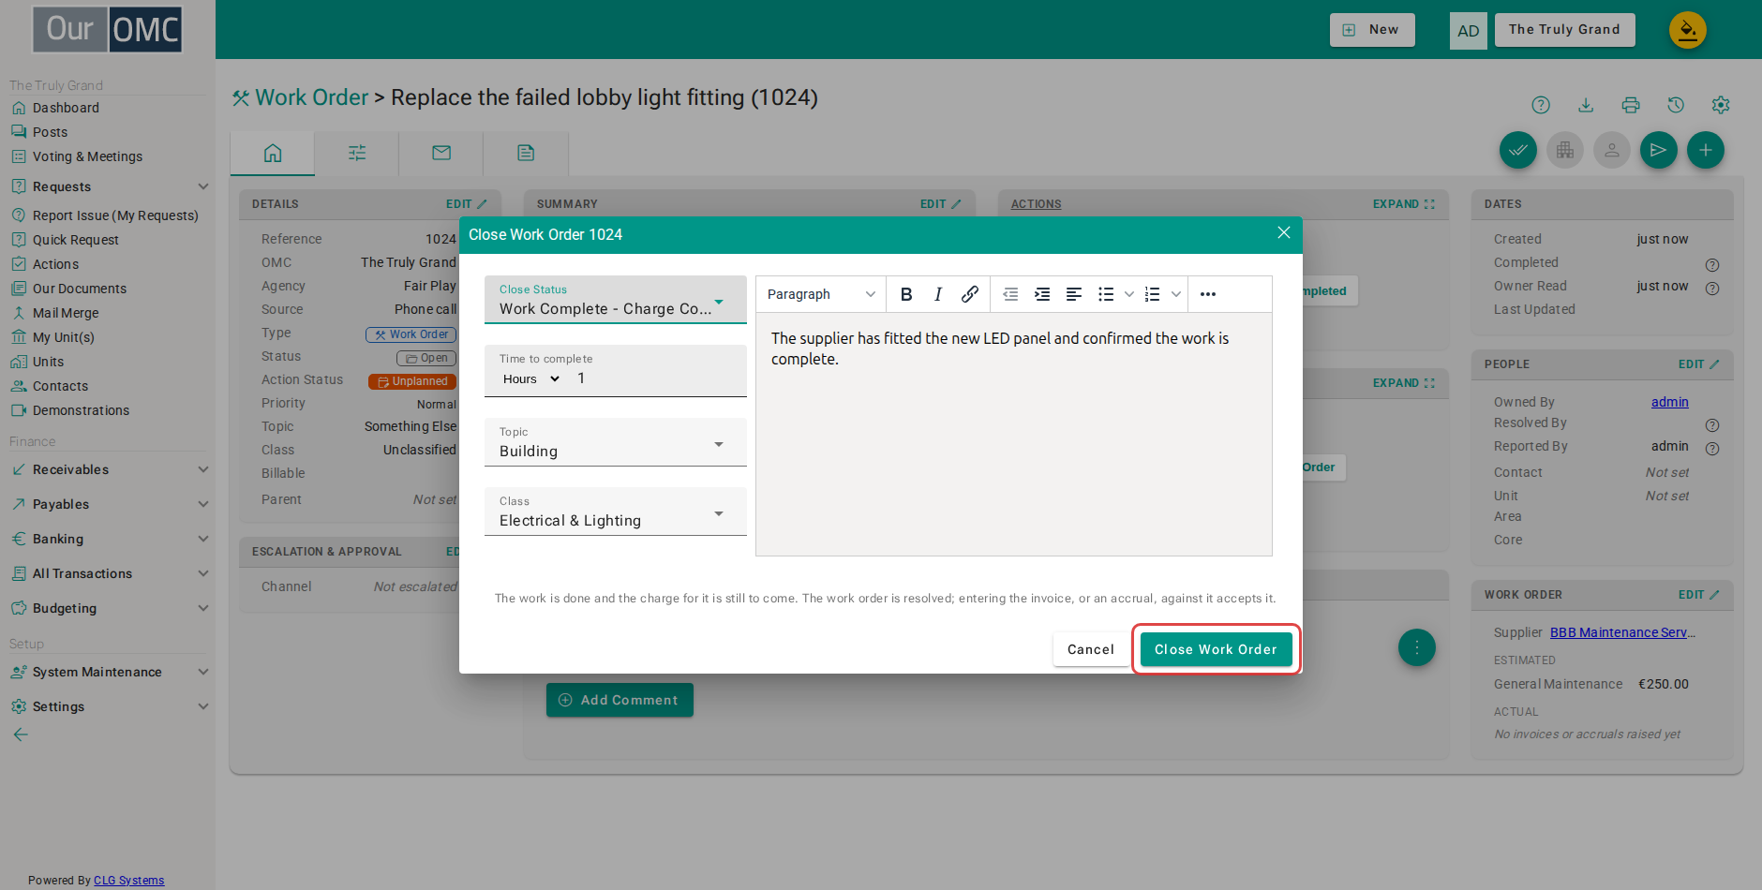Click the bulleted list toolbar button
1762x890 pixels.
(1106, 294)
